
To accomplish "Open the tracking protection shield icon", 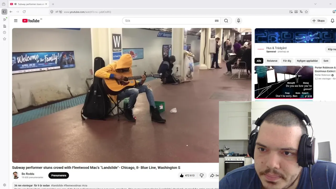I will point(52,12).
